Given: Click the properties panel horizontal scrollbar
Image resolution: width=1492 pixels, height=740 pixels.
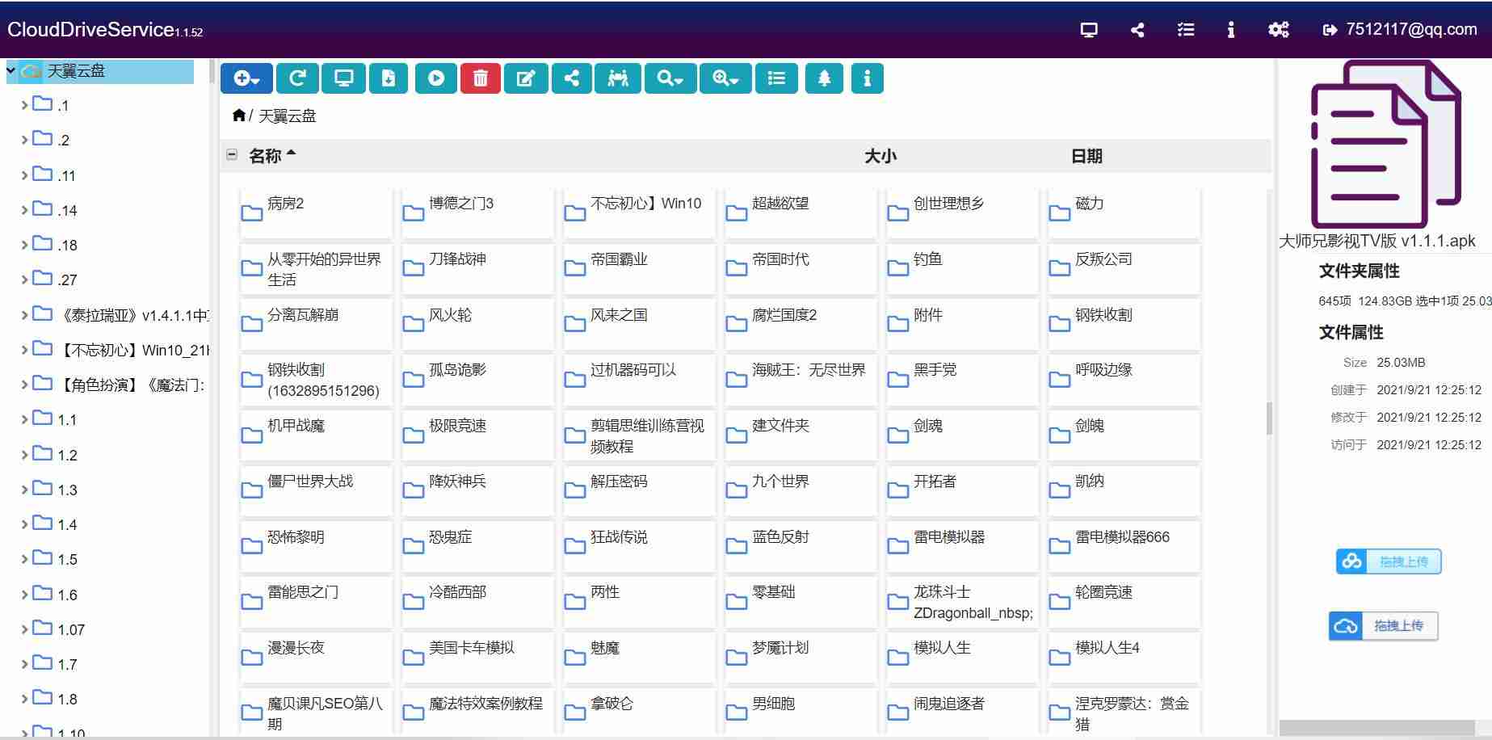Looking at the screenshot, I should click(1376, 728).
